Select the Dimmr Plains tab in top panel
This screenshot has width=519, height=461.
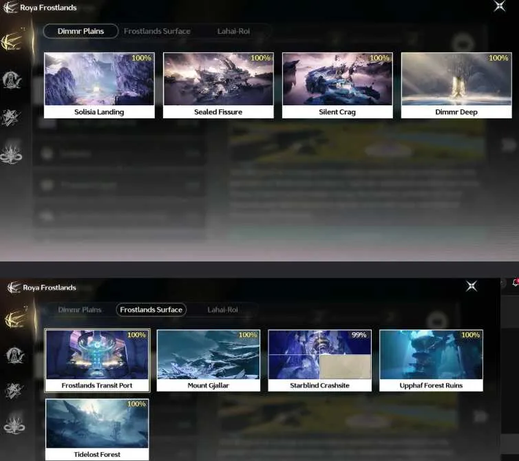pyautogui.click(x=81, y=31)
